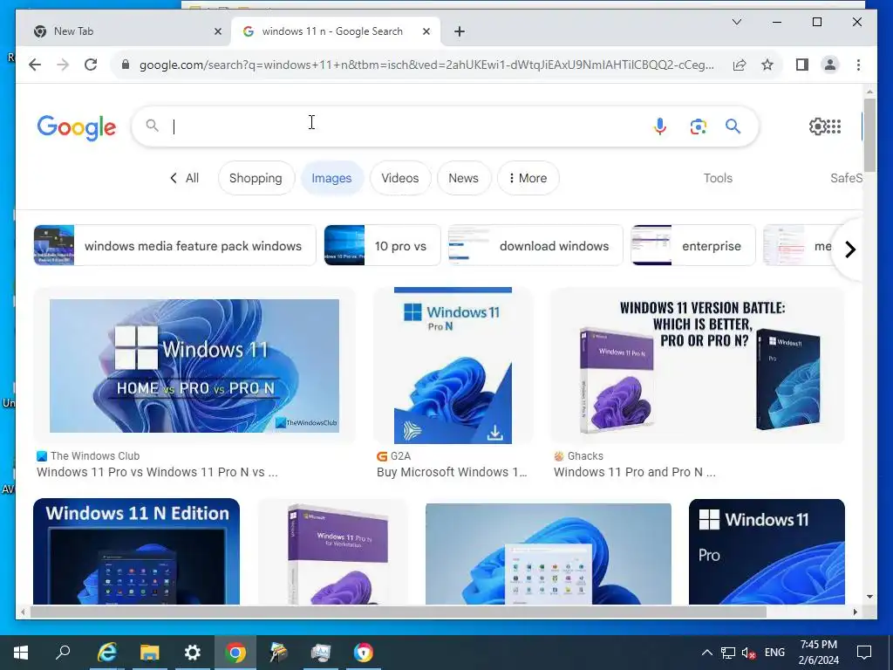Open Windows 11 N Edition thumbnail
893x670 pixels.
(x=136, y=551)
